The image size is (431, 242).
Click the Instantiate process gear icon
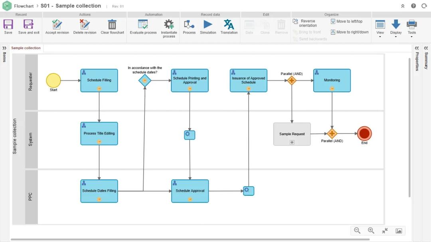pos(169,25)
